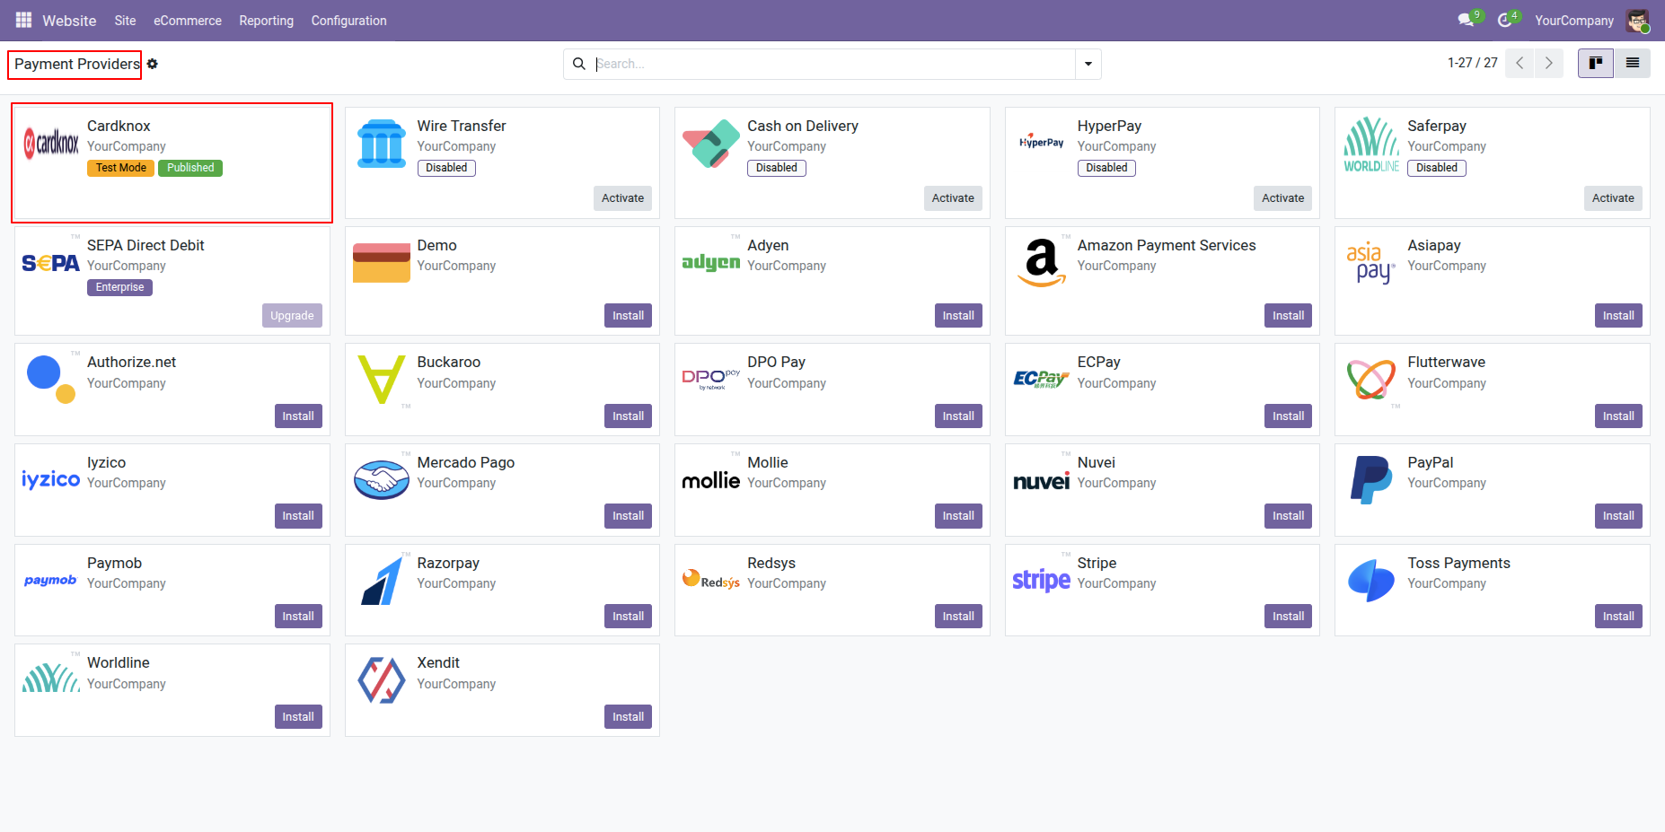This screenshot has width=1665, height=832.
Task: Click the Disabled badge on Wire Transfer
Action: pos(446,168)
